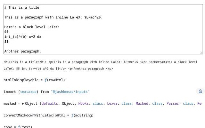Place cursor on the '# This is a title' line
Viewport: 205px width, 128px height.
tap(22, 7)
